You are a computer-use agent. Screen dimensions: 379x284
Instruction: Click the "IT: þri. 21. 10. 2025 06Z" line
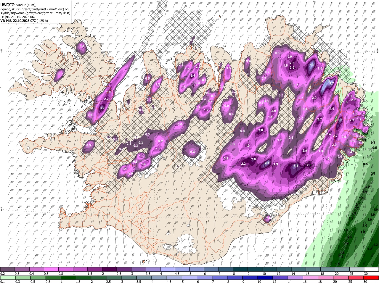pos(18,17)
